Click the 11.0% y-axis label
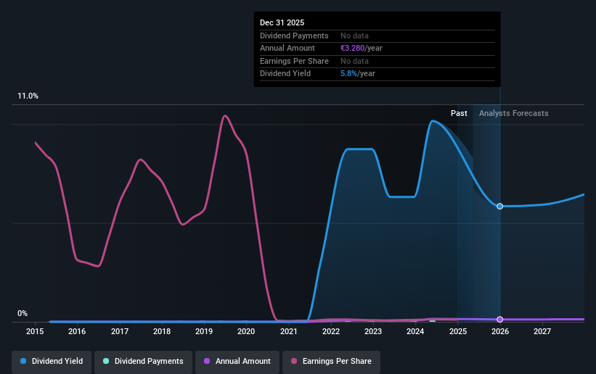 (x=28, y=96)
